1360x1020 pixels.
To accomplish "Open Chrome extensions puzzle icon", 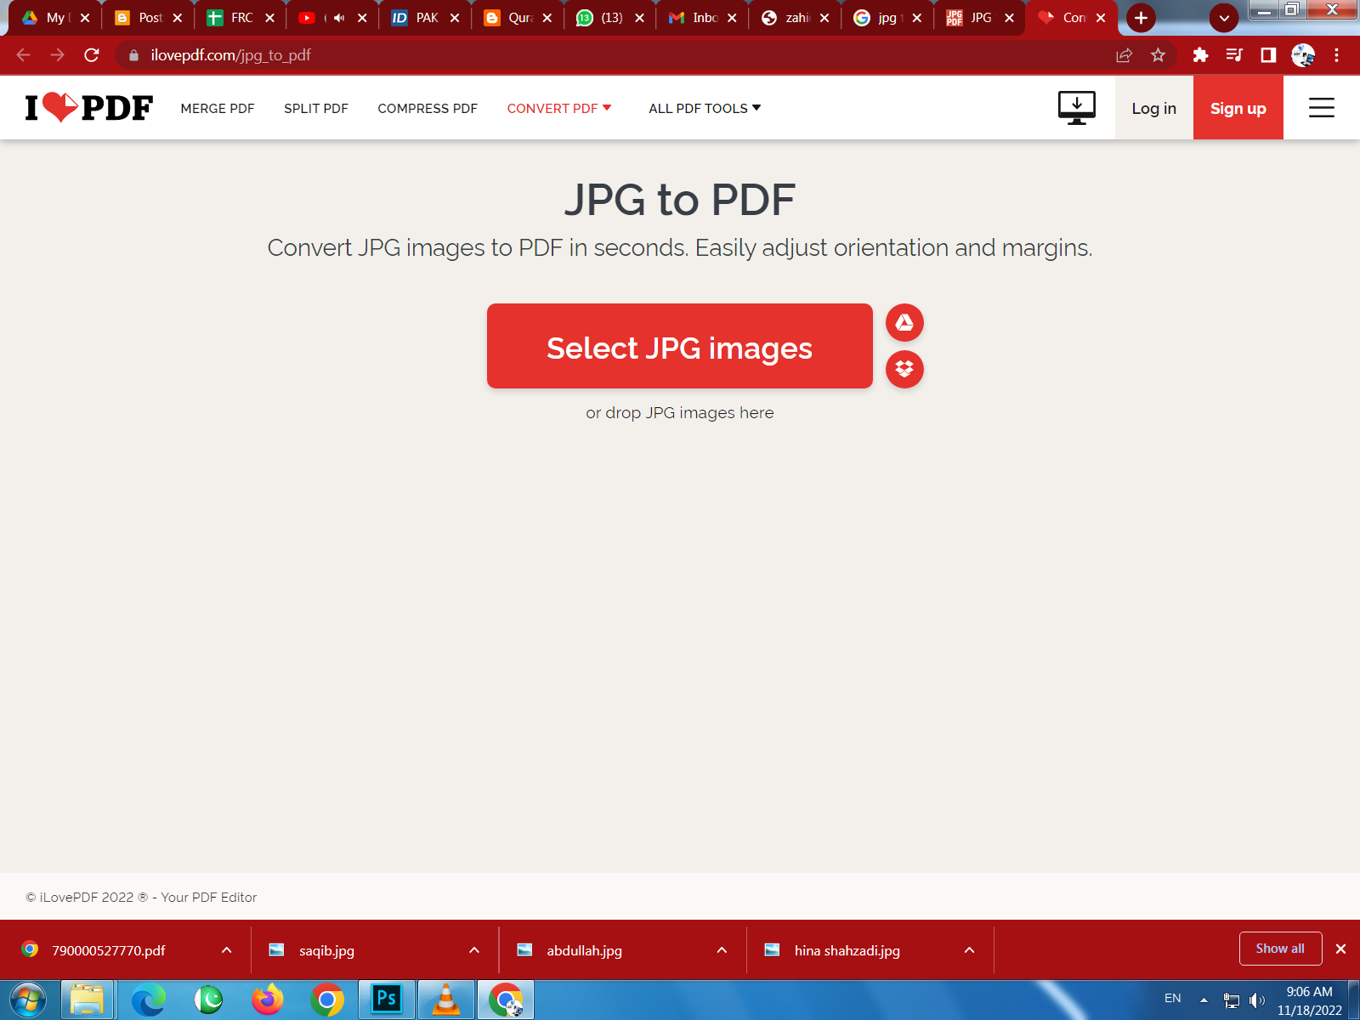I will (x=1200, y=55).
